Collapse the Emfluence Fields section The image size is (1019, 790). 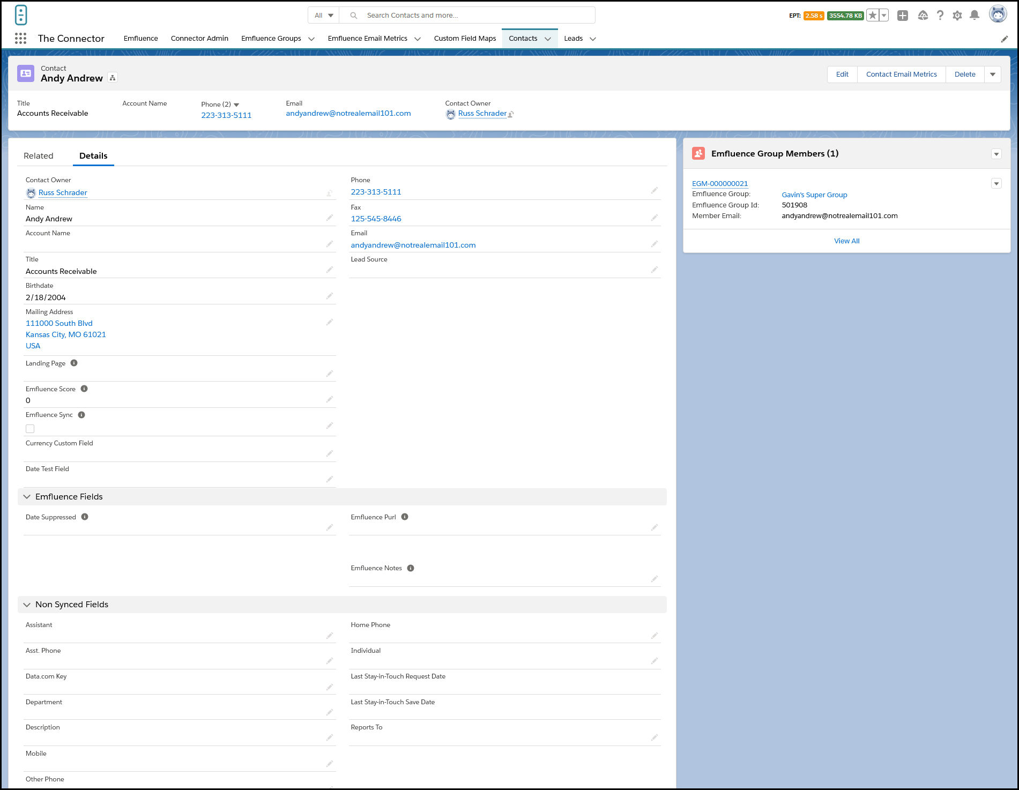click(x=27, y=497)
